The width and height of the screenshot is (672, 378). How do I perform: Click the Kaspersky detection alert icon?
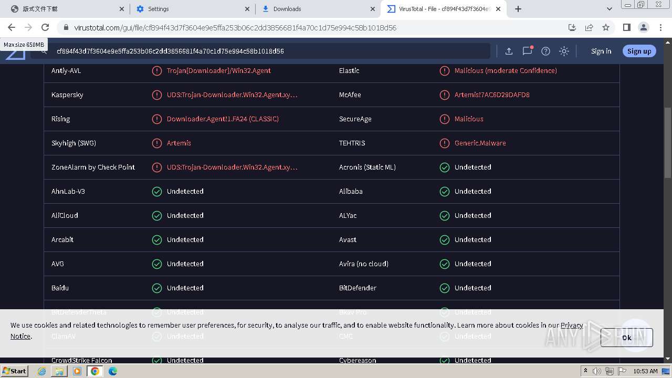pyautogui.click(x=156, y=94)
